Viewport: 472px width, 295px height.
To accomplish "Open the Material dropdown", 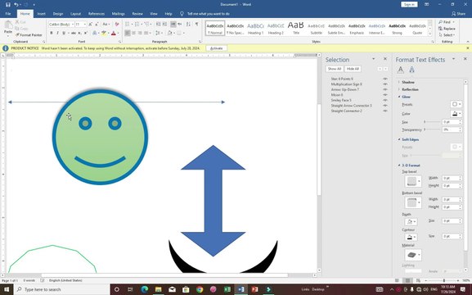I will 413,255.
